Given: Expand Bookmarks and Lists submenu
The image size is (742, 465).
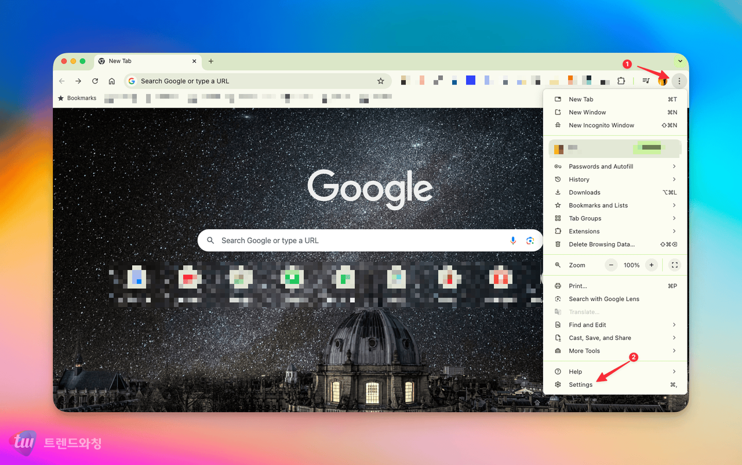Looking at the screenshot, I should pyautogui.click(x=616, y=206).
